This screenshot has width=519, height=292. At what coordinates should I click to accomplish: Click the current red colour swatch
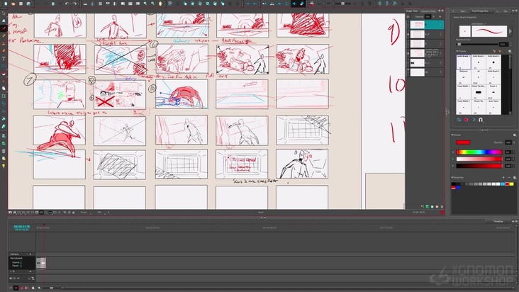(463, 142)
